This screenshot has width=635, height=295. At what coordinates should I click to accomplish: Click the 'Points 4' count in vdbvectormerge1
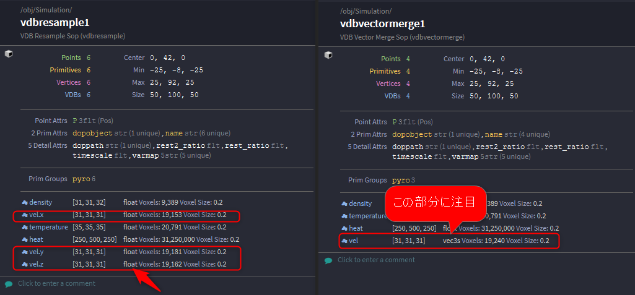click(x=396, y=59)
